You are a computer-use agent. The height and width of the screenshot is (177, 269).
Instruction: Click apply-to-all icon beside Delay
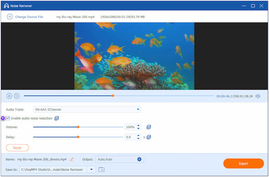click(149, 137)
